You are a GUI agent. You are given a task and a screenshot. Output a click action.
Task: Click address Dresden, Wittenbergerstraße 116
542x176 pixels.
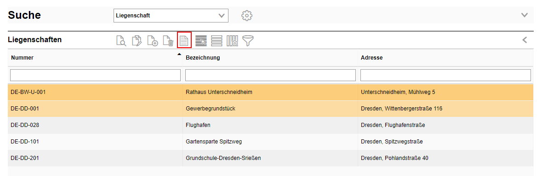[x=402, y=109]
